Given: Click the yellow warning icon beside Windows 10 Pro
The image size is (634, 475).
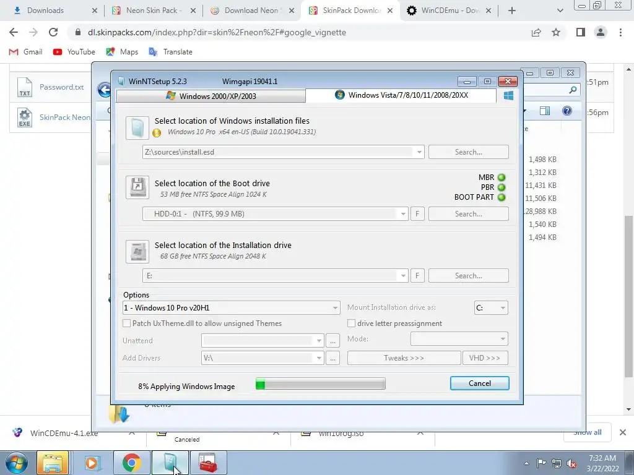Looking at the screenshot, I should pyautogui.click(x=157, y=132).
